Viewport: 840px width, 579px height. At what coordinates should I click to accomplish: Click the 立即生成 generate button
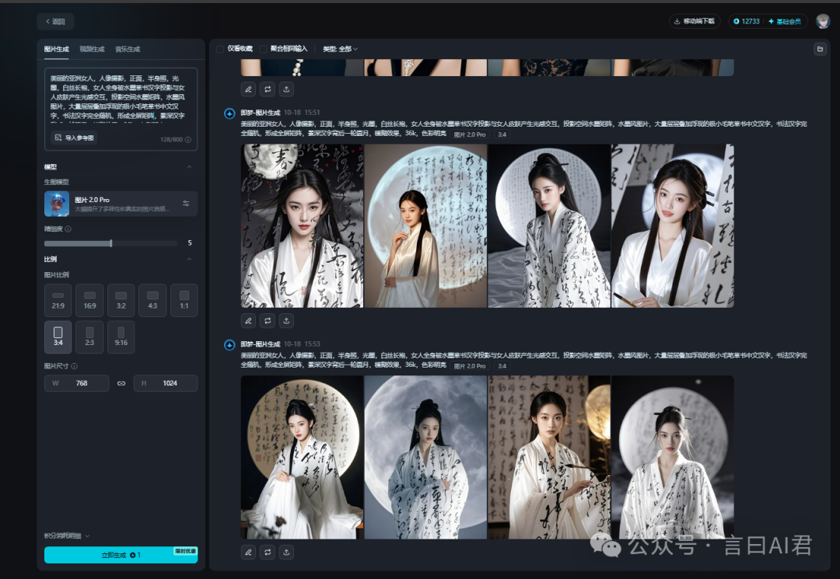tap(121, 555)
